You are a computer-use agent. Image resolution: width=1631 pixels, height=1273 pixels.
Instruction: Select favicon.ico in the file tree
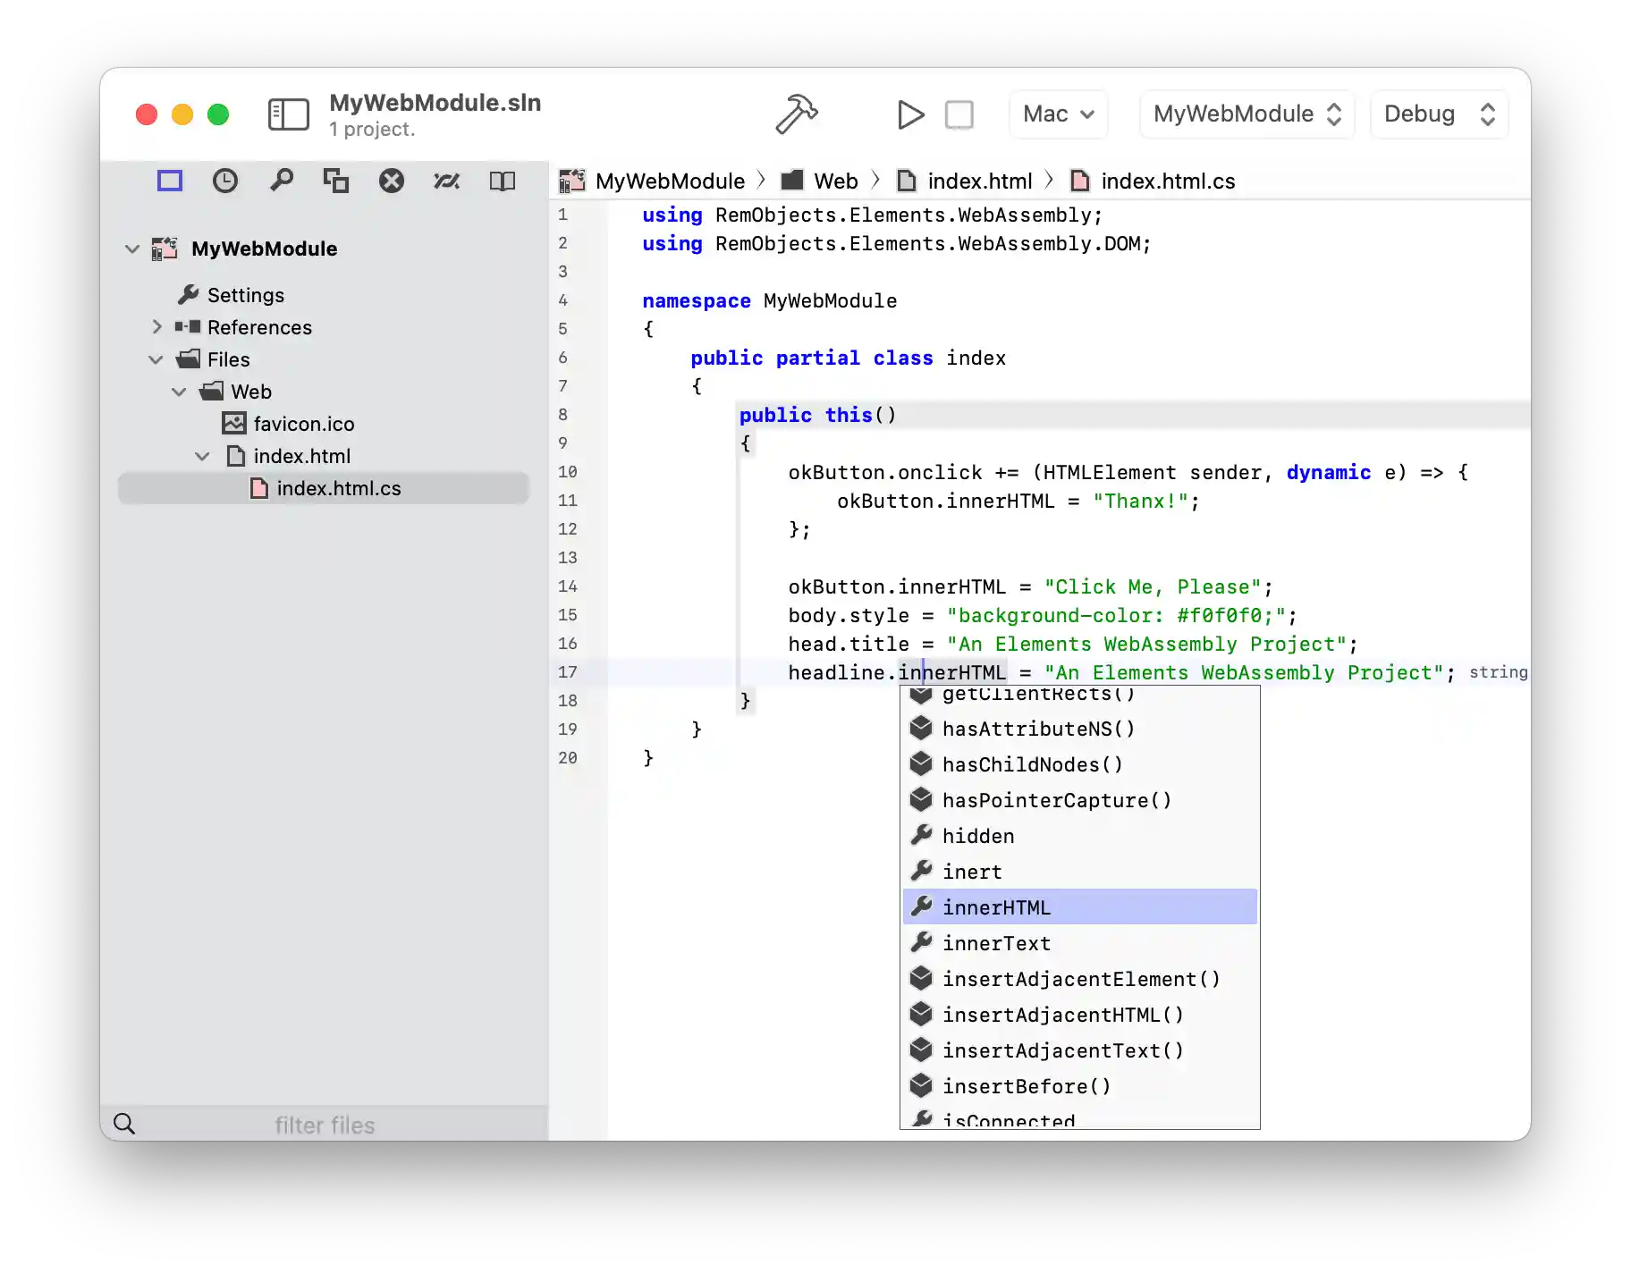pyautogui.click(x=303, y=424)
